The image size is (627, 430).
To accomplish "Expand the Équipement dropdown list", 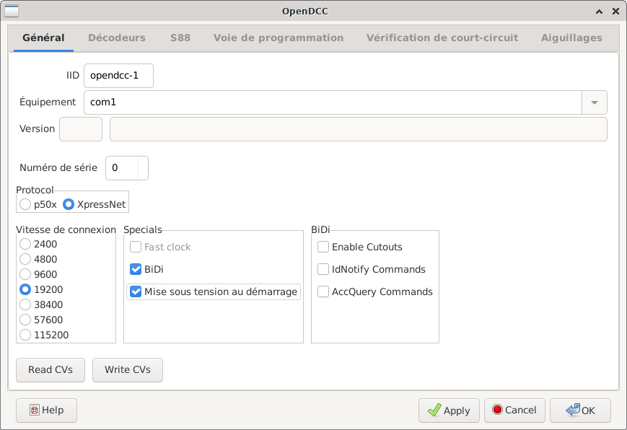I will click(x=594, y=102).
